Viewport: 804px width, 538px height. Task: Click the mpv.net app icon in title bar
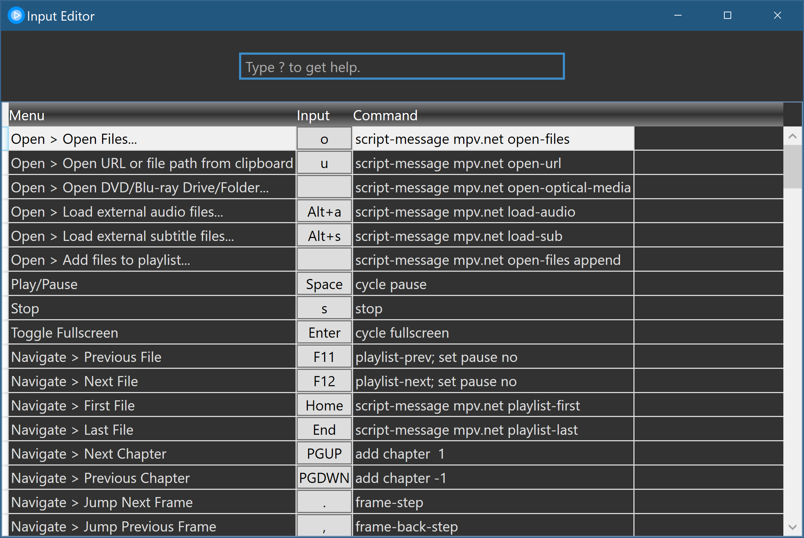click(x=16, y=16)
